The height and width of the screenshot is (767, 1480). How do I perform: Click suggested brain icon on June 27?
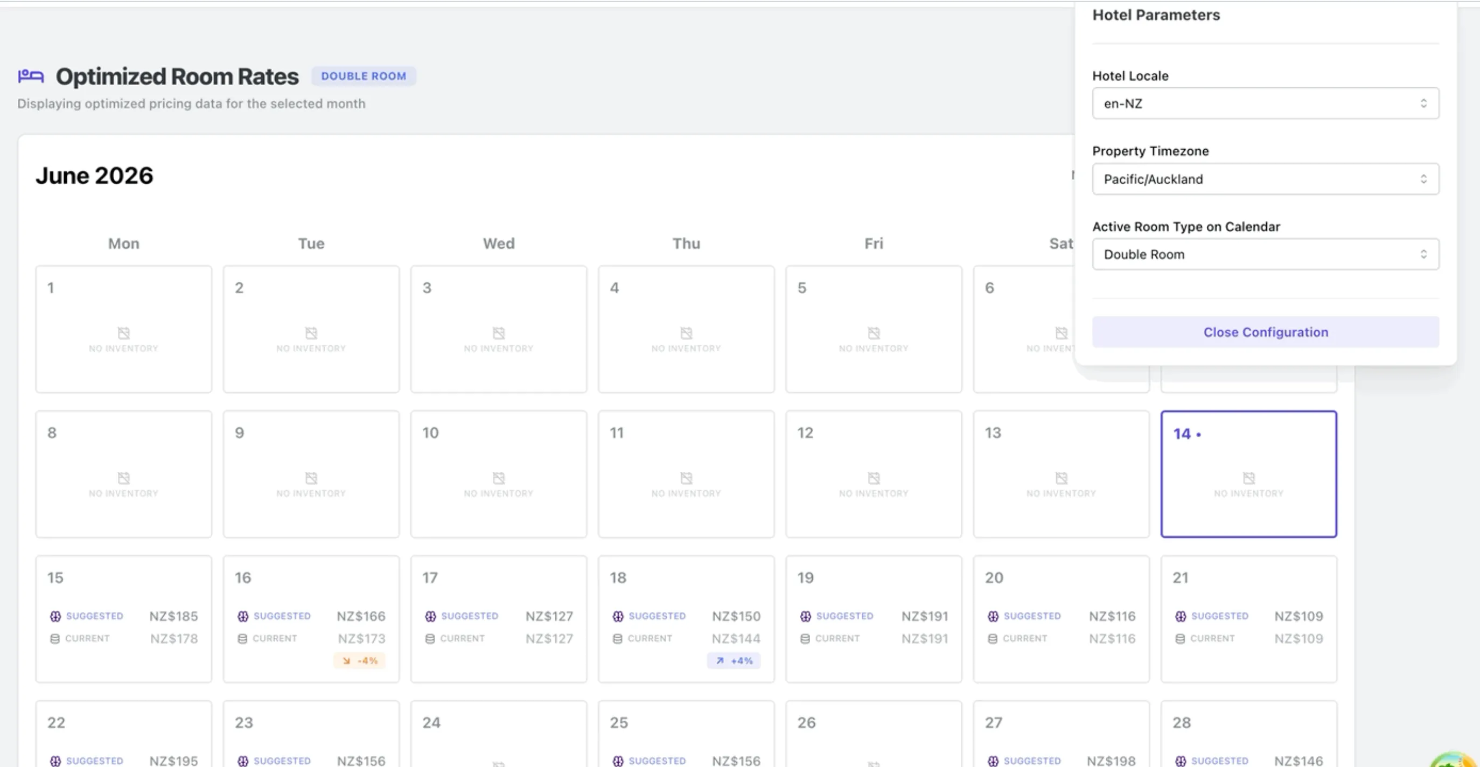point(993,761)
